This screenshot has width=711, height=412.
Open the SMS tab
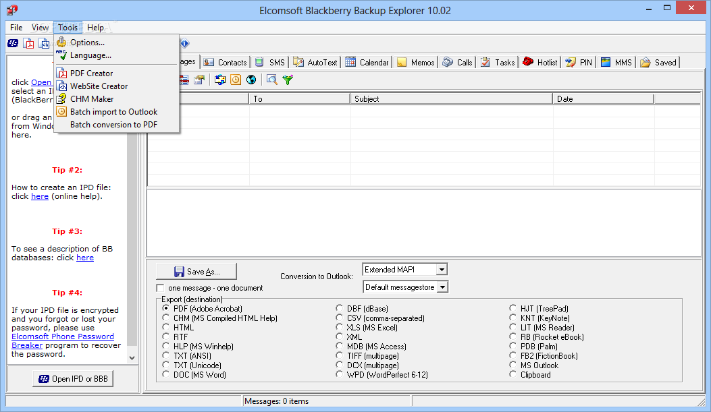(270, 63)
